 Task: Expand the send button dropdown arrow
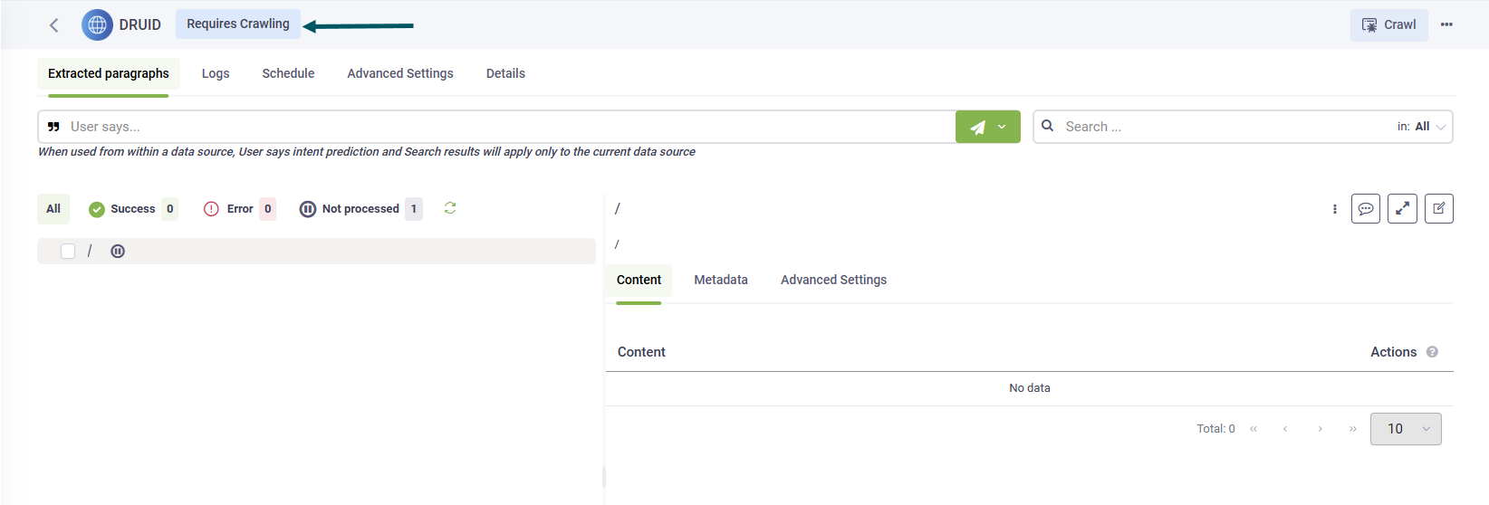(1002, 128)
